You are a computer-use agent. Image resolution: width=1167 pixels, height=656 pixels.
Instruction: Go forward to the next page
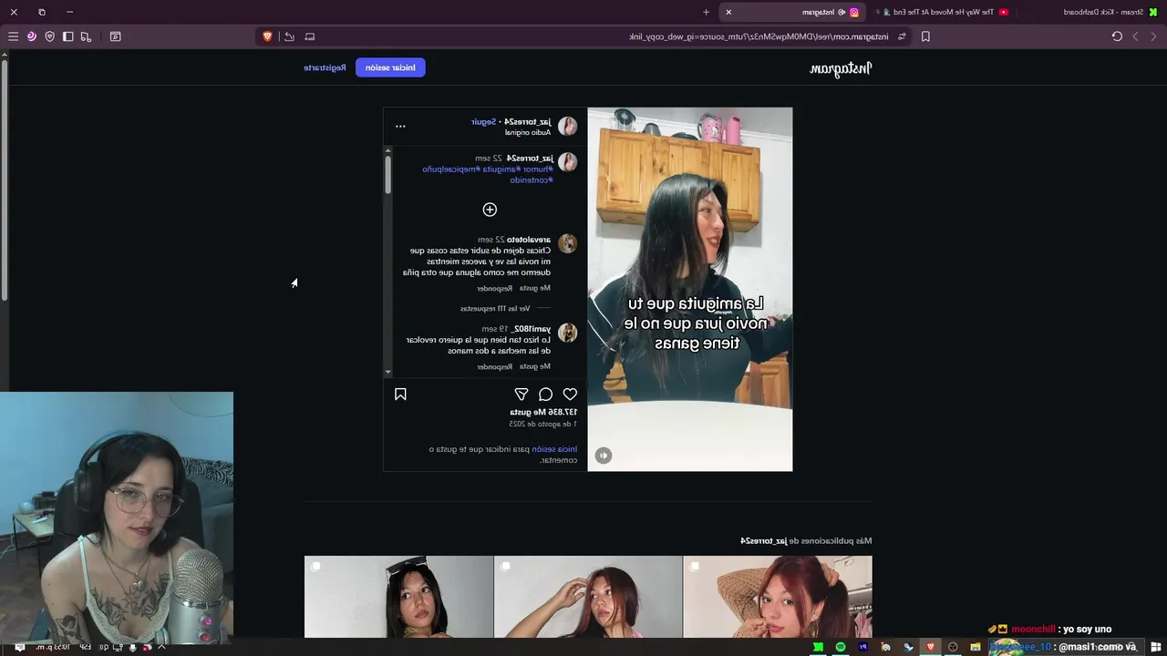pyautogui.click(x=1135, y=36)
